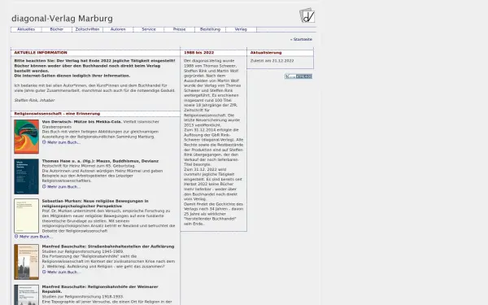Click the Zuletzt am 21.12.2022 text
The height and width of the screenshot is (305, 488).
[x=272, y=61]
